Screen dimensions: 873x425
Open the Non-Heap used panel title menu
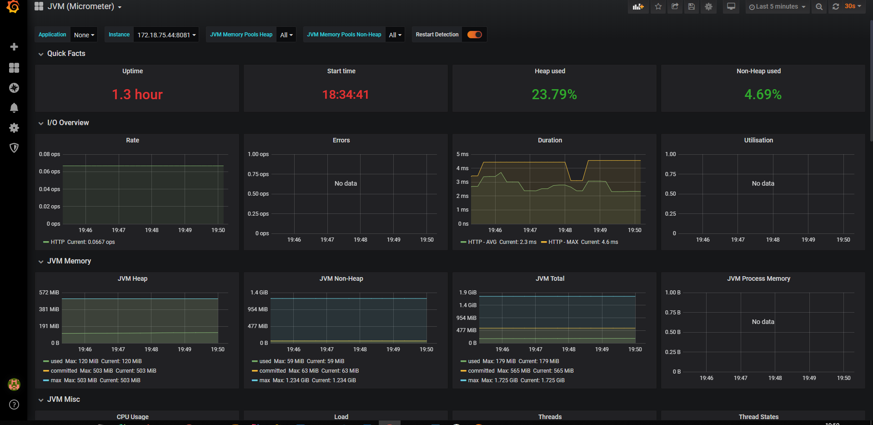pos(759,71)
